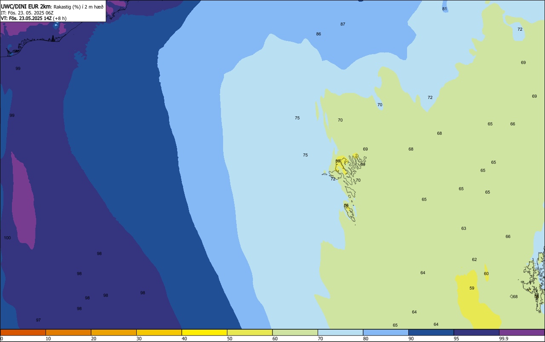Image resolution: width=545 pixels, height=342 pixels.
Task: Click the humidity value 62 on the map
Action: pos(474,260)
